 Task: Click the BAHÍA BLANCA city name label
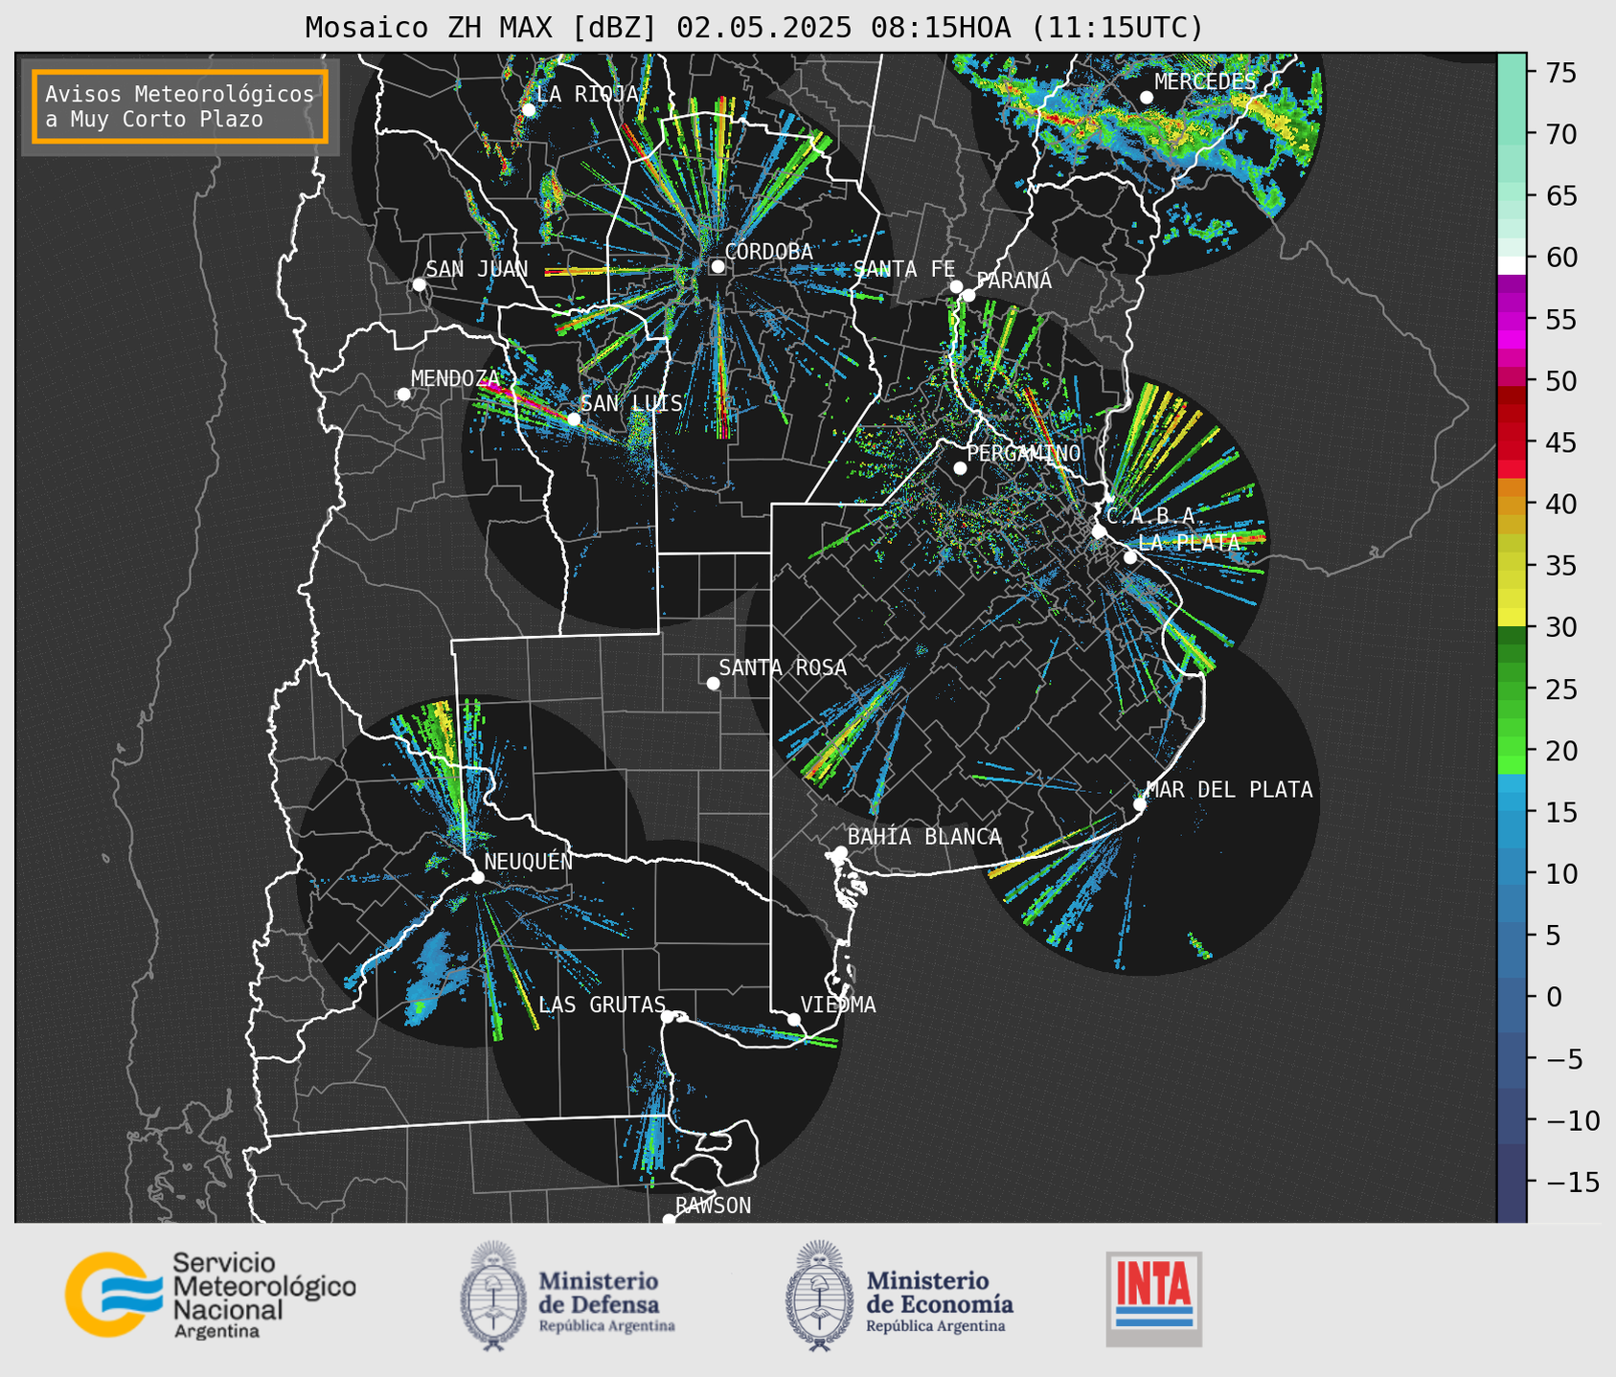(923, 837)
